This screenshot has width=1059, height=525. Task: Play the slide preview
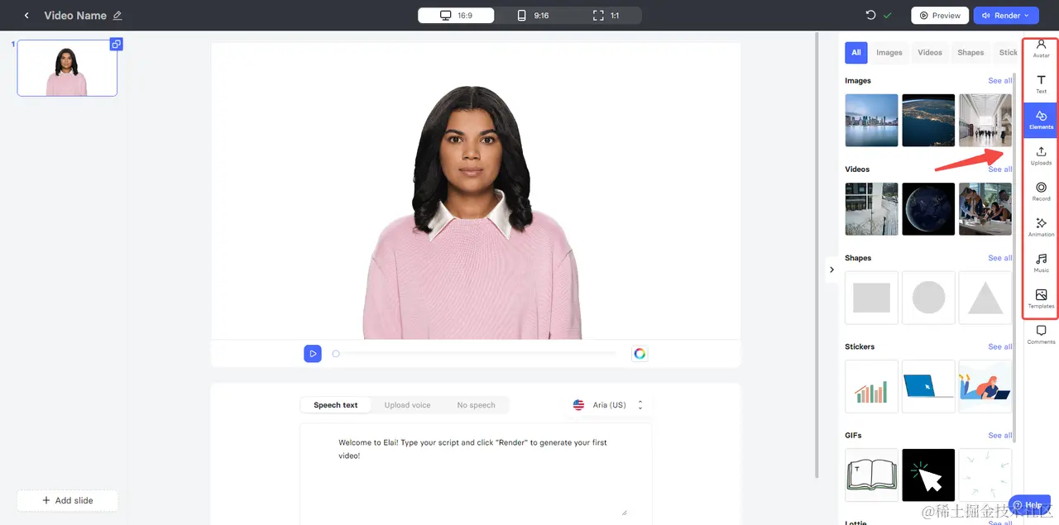312,353
